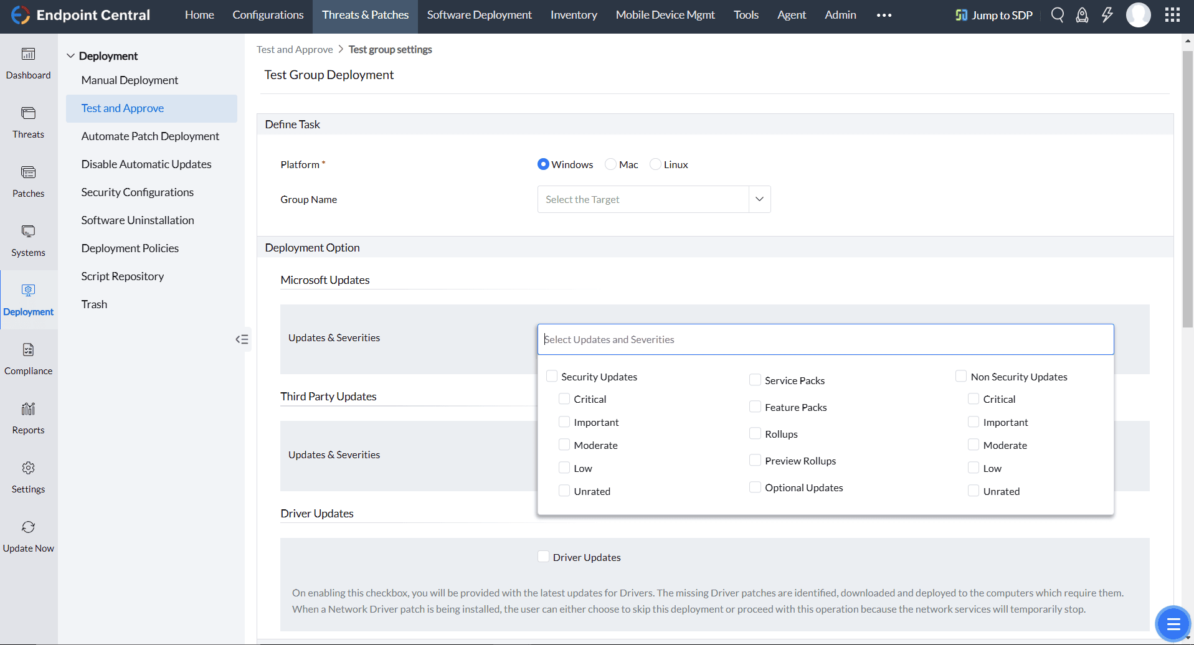This screenshot has height=645, width=1194.
Task: Check Important under Security Updates
Action: tap(564, 421)
